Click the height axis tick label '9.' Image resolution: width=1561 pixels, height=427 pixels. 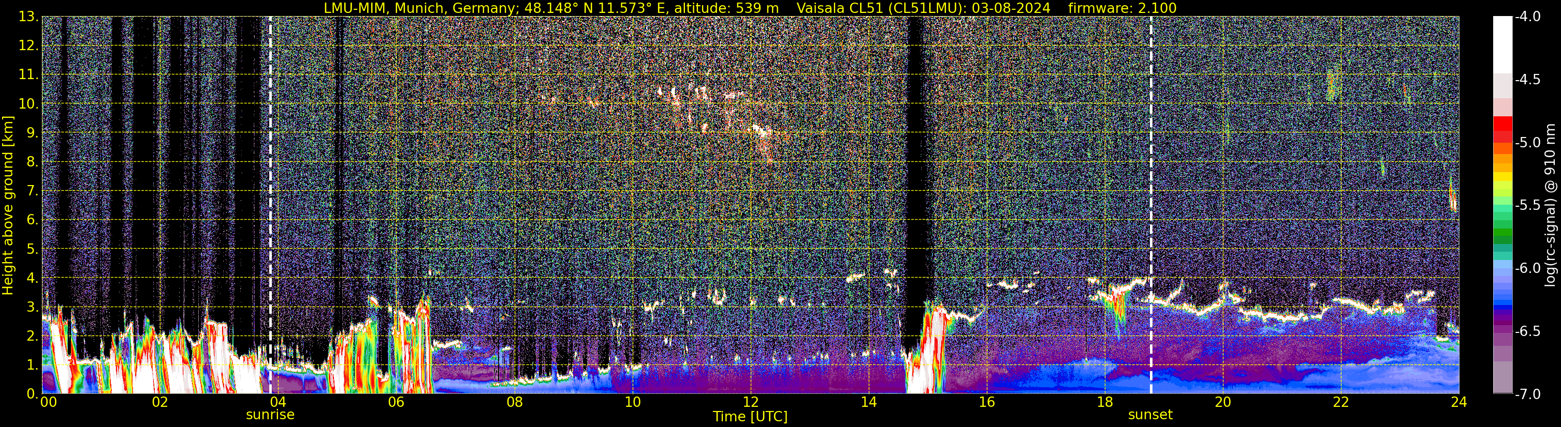click(32, 133)
